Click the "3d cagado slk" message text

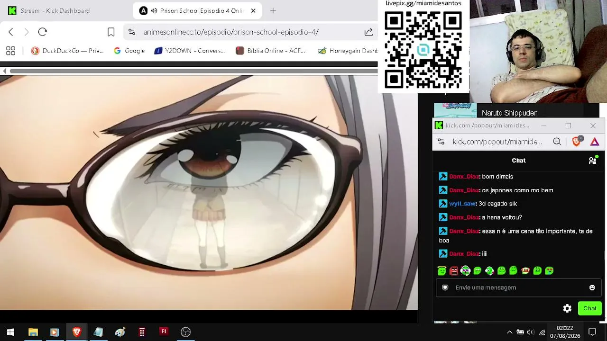497,204
